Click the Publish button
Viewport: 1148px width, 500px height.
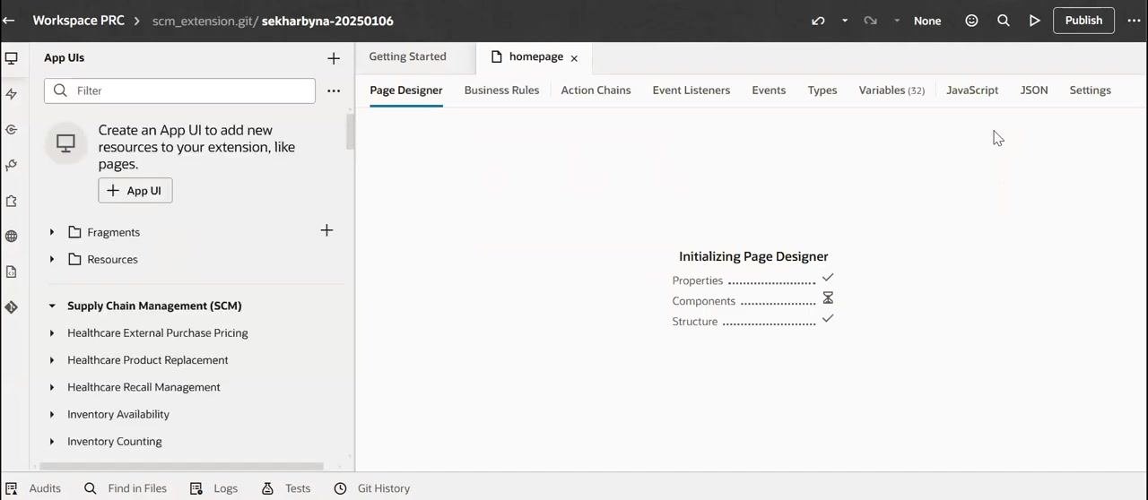[1083, 21]
